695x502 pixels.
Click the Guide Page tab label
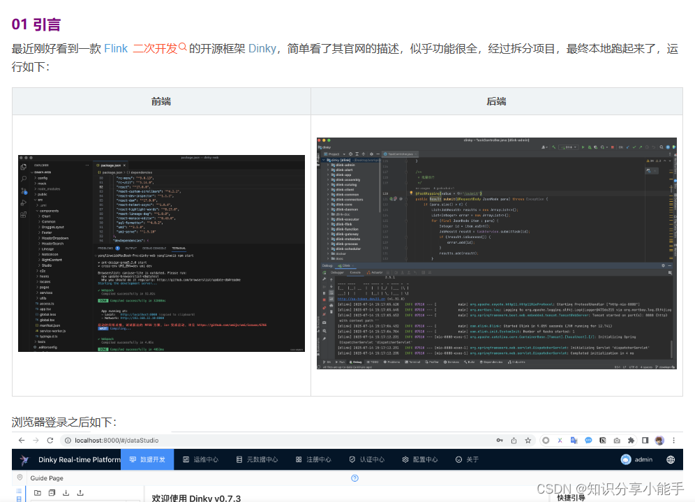click(x=47, y=478)
